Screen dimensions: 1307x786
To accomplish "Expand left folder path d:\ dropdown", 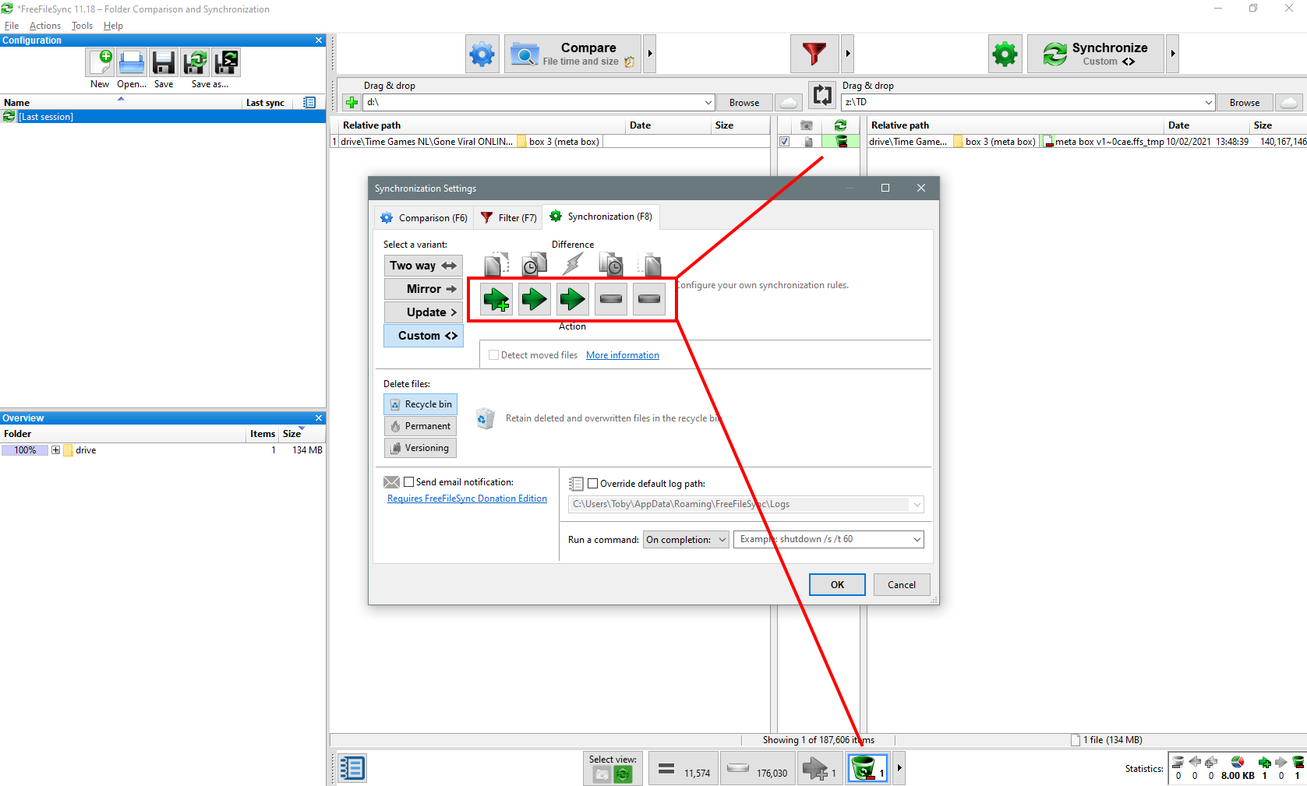I will click(x=708, y=103).
